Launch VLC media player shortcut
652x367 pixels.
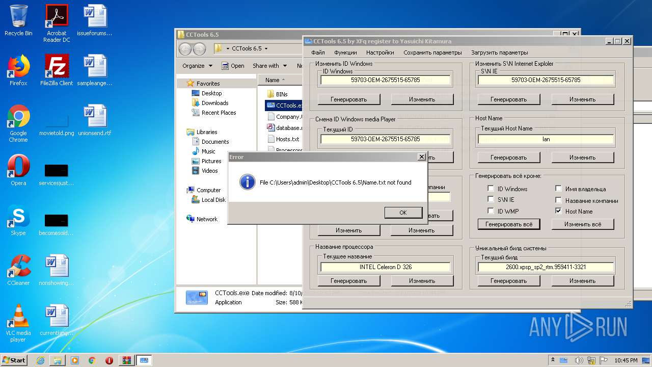coord(18,323)
